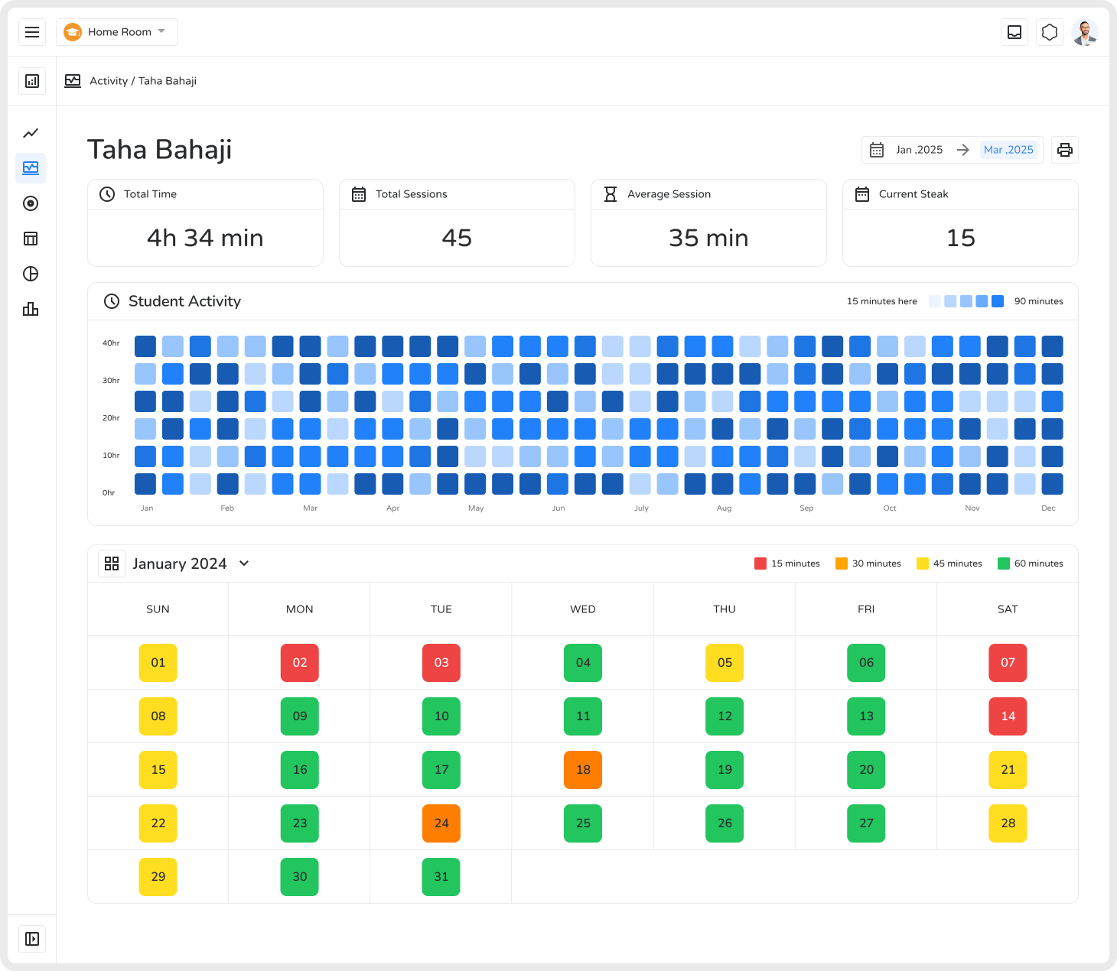Open the hamburger menu
The image size is (1117, 971).
32,32
